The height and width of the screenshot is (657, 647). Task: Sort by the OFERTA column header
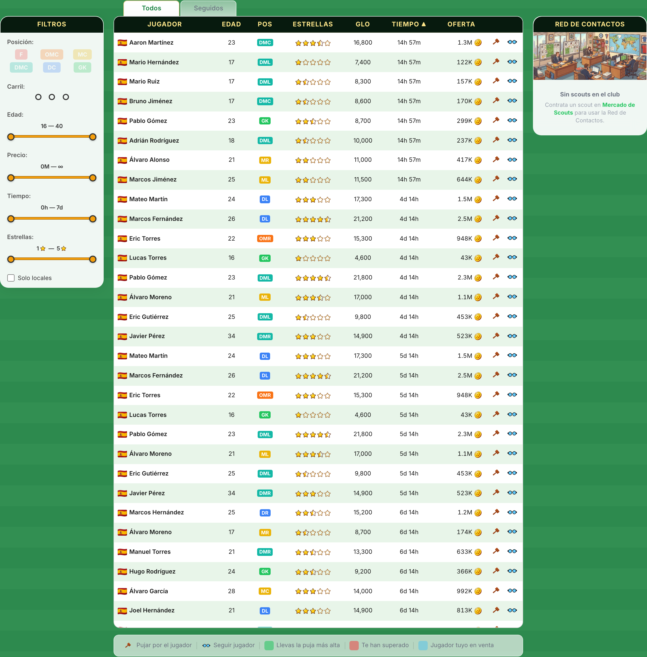point(461,24)
